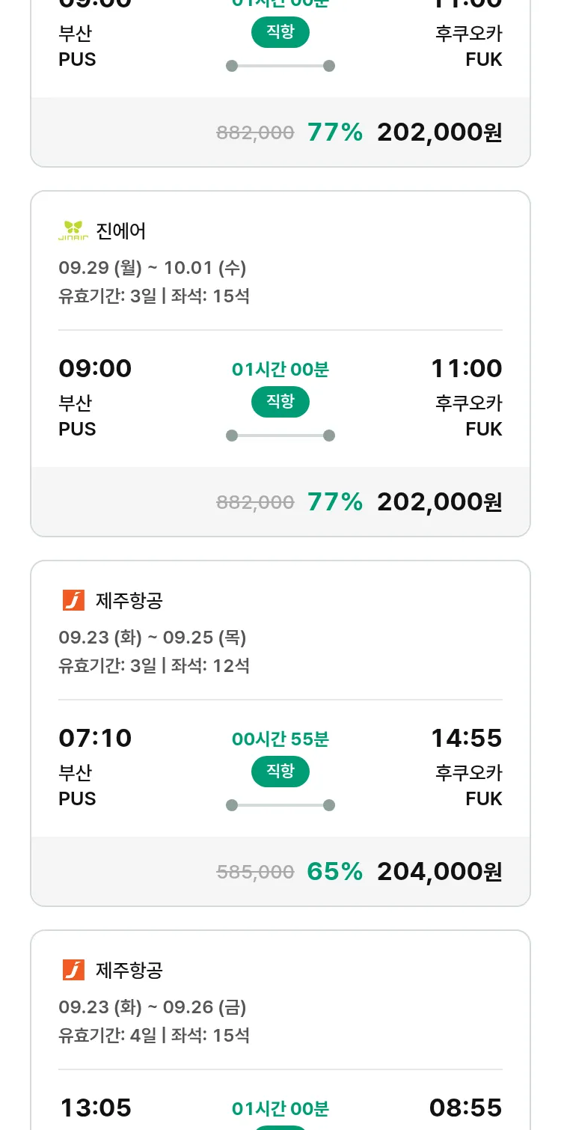Tap the 77% discount on Jin Air card

tap(334, 501)
